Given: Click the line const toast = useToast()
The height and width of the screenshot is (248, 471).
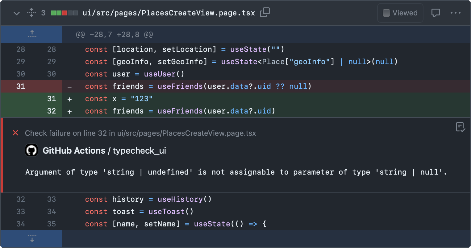Looking at the screenshot, I should [x=139, y=212].
